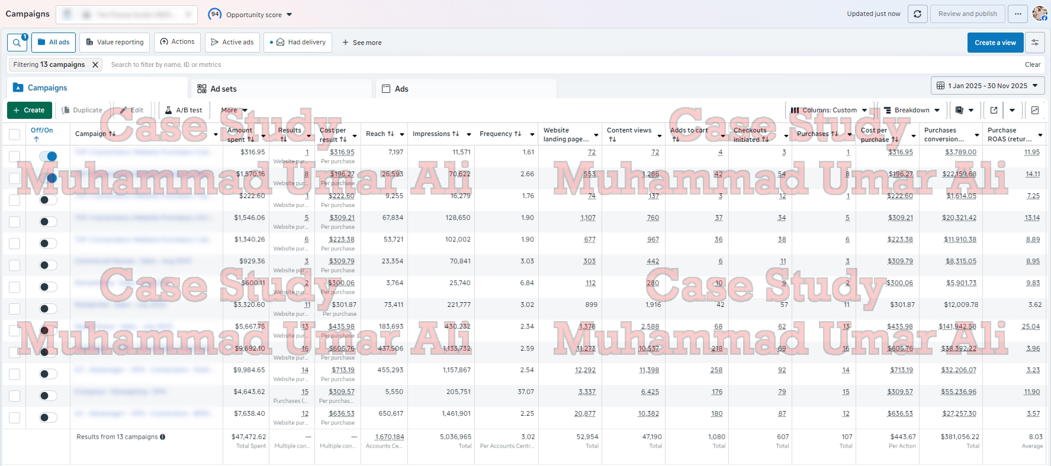The width and height of the screenshot is (1051, 466).
Task: Open the date range picker dropdown
Action: point(988,86)
